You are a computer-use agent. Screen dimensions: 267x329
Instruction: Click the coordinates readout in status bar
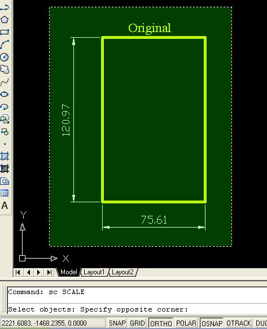52,323
